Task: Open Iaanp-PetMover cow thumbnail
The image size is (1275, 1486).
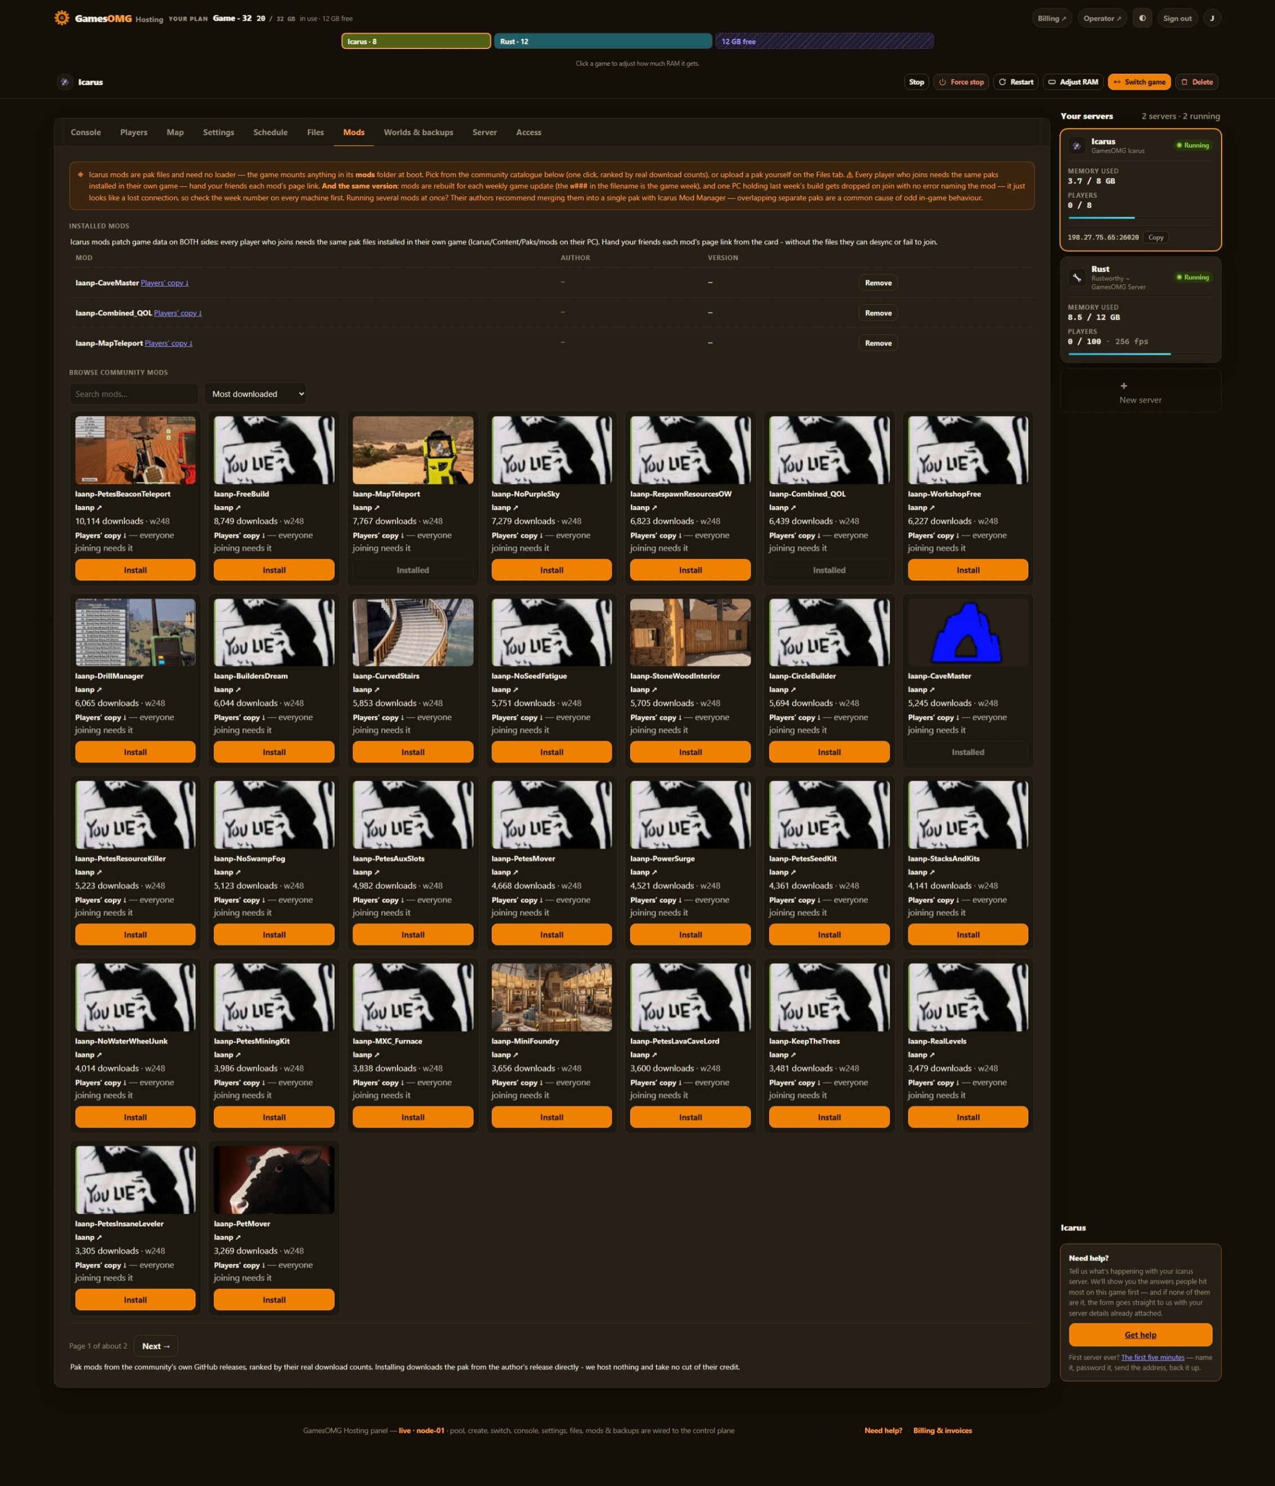Action: click(273, 1179)
